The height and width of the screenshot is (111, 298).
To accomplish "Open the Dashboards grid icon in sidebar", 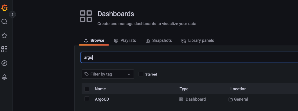I will (x=4, y=50).
